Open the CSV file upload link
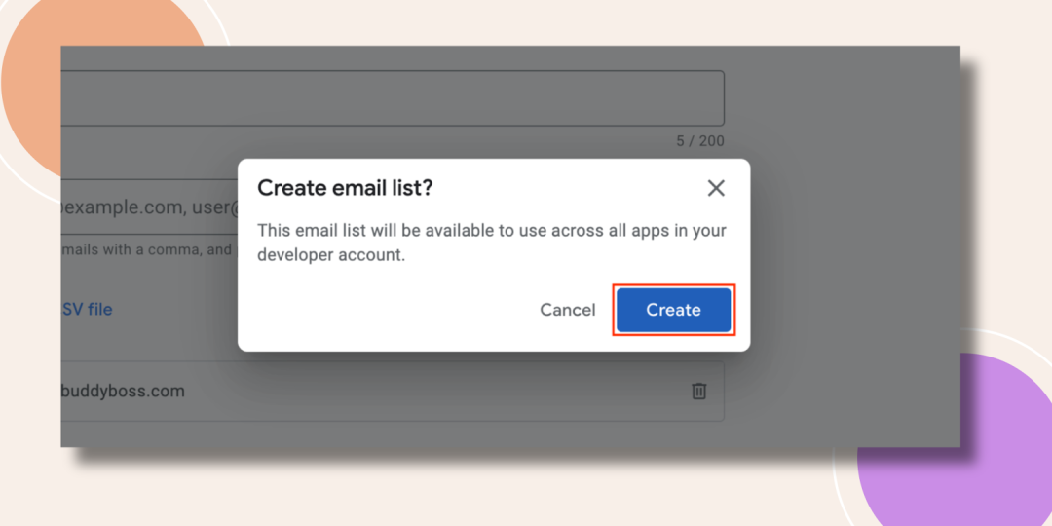This screenshot has width=1052, height=526. tap(88, 310)
